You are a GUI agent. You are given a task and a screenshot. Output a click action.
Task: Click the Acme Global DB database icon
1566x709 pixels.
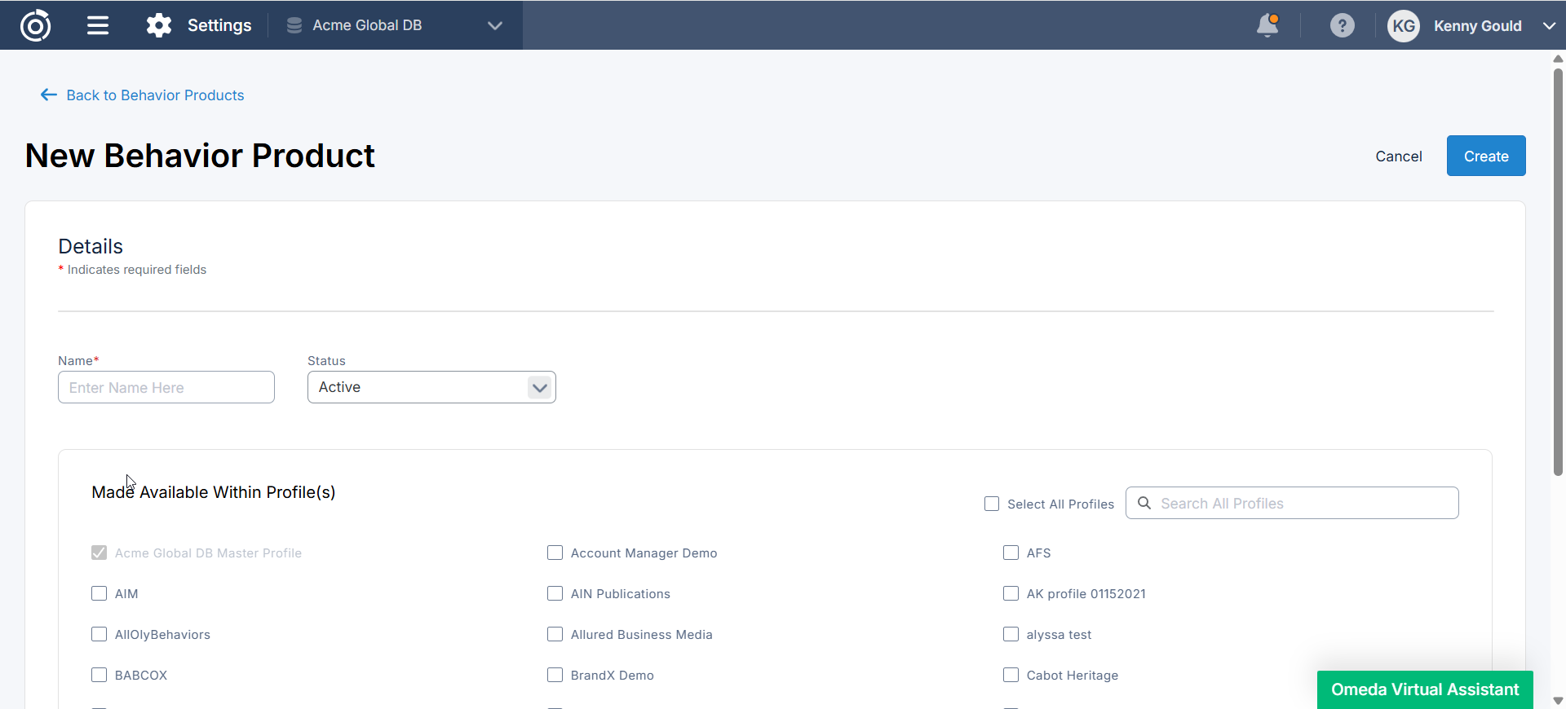pyautogui.click(x=294, y=25)
